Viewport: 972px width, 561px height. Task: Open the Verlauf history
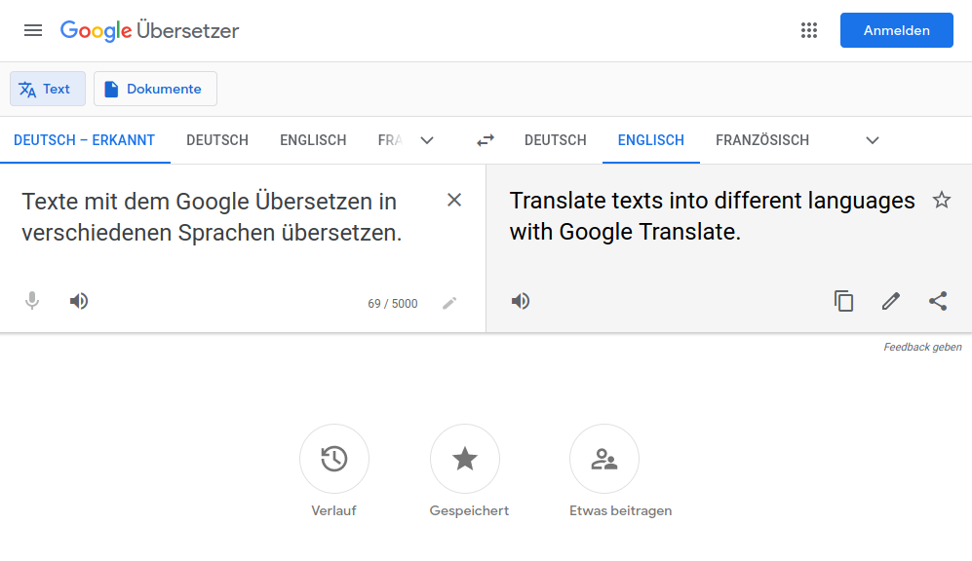click(x=333, y=459)
